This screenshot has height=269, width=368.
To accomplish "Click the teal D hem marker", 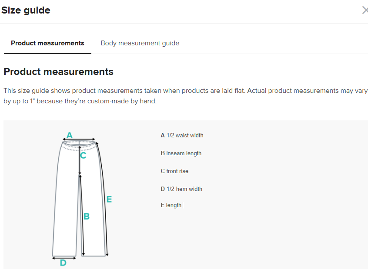I will pyautogui.click(x=63, y=263).
